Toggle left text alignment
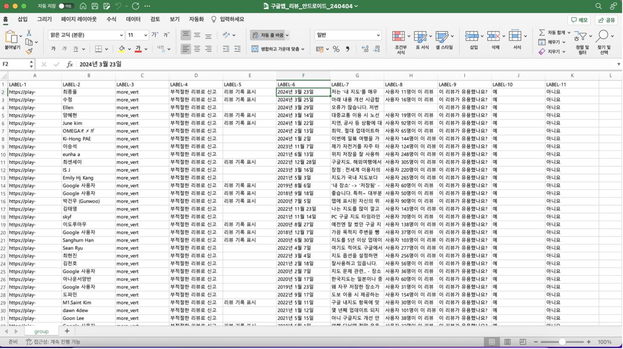The image size is (623, 349). pos(185,49)
